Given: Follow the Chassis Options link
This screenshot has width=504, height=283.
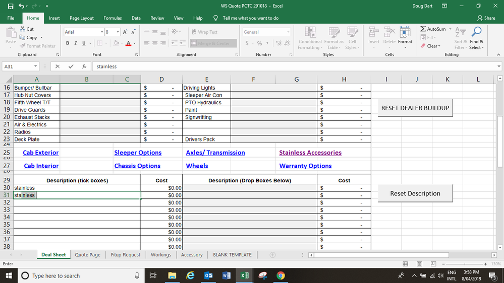Looking at the screenshot, I should (x=137, y=166).
